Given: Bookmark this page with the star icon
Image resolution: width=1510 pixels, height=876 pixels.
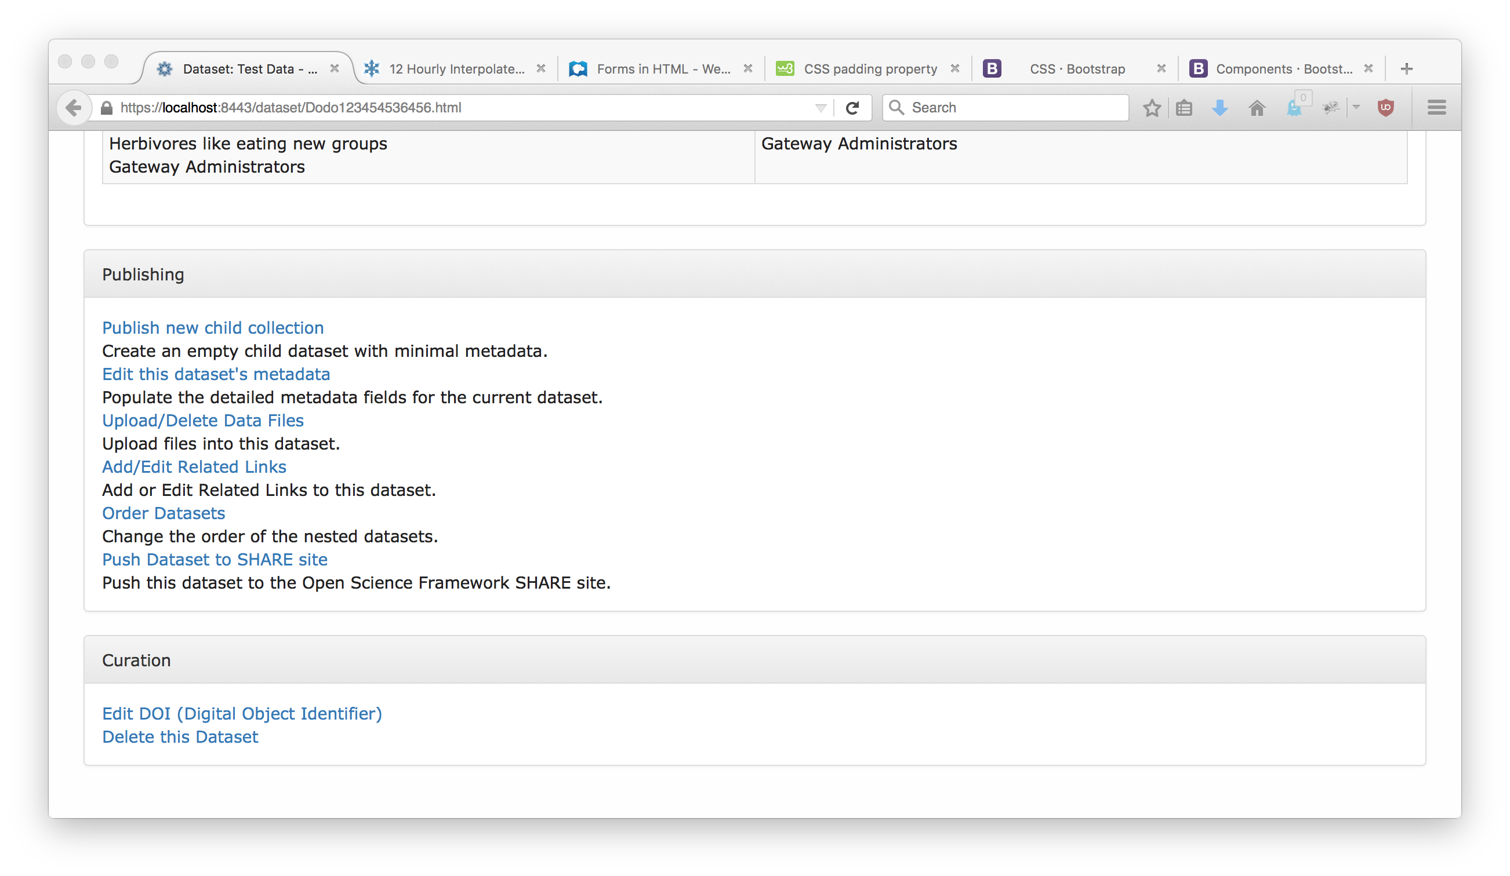Looking at the screenshot, I should click(1151, 108).
